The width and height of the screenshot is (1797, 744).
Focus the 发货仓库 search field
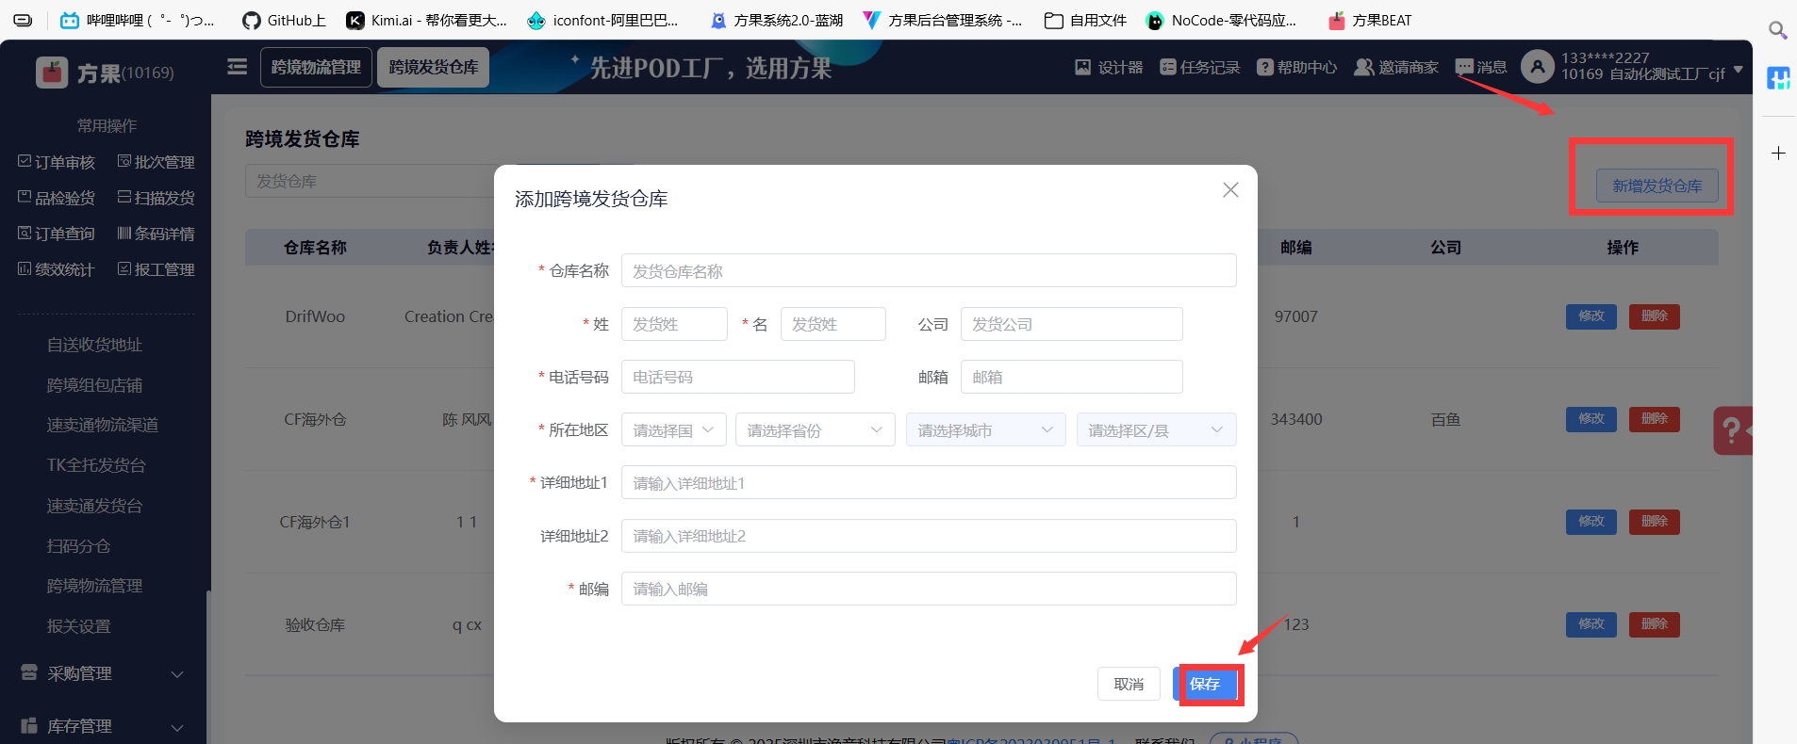pos(370,181)
